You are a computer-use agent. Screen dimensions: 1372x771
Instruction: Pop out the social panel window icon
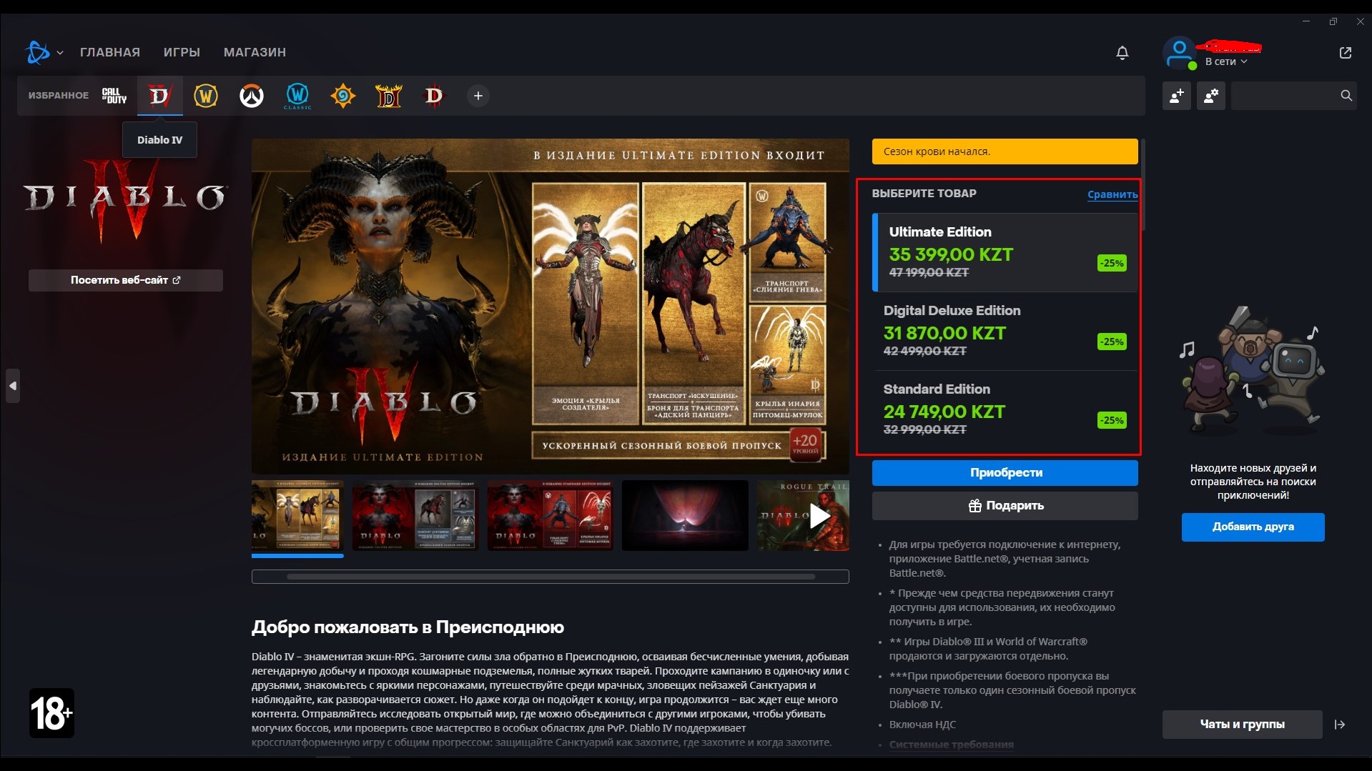click(1346, 53)
